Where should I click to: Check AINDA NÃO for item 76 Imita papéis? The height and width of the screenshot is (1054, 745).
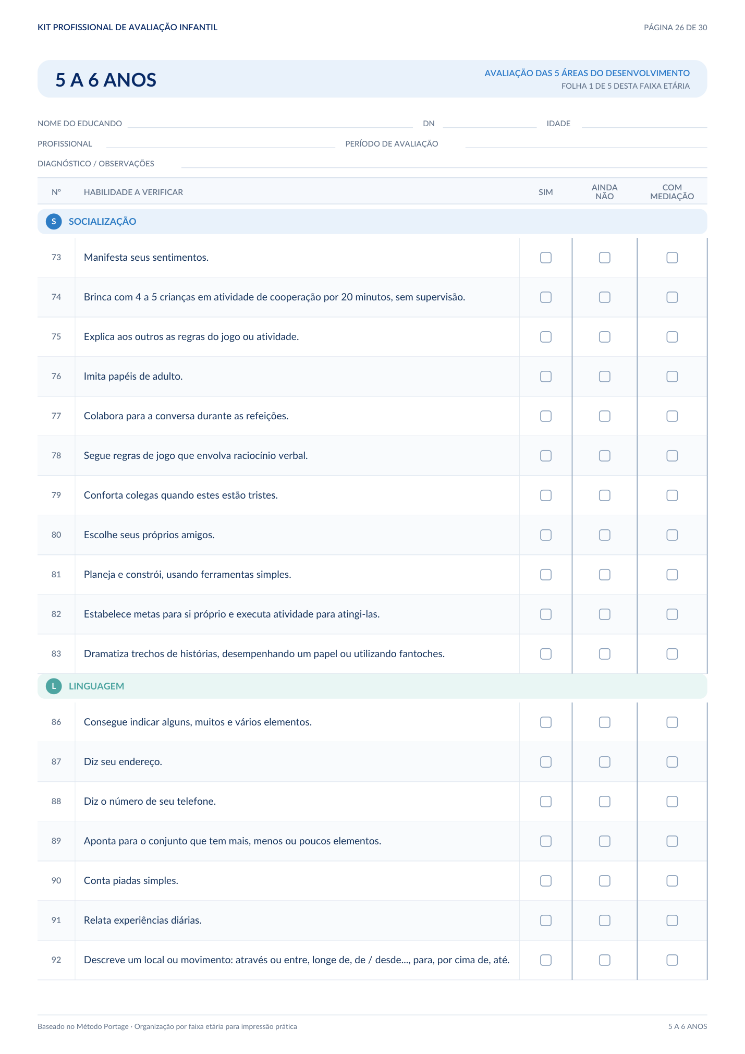605,377
